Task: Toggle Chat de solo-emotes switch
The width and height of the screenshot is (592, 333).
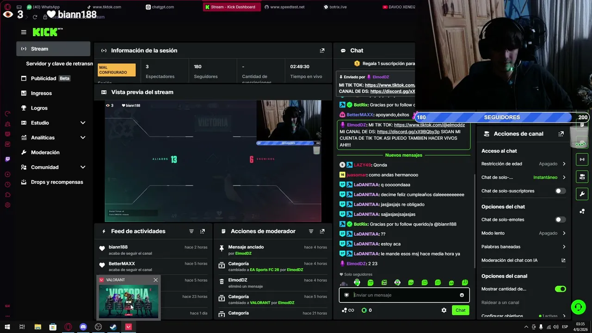Action: (x=560, y=220)
